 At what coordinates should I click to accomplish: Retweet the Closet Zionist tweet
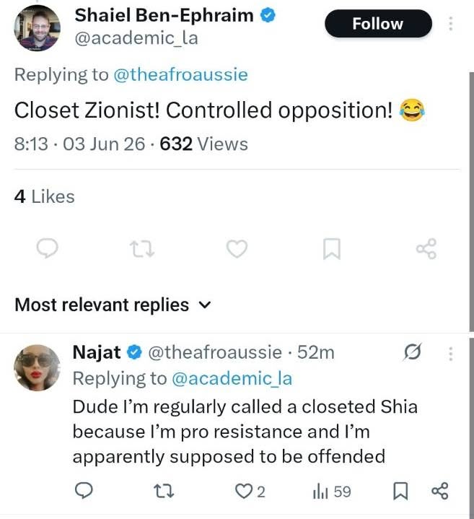(x=142, y=249)
